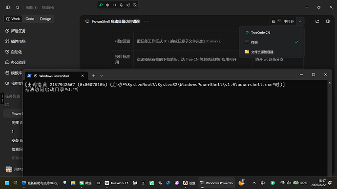The width and height of the screenshot is (337, 189).
Task: Select 终端 in the open-in menu
Action: point(272,42)
